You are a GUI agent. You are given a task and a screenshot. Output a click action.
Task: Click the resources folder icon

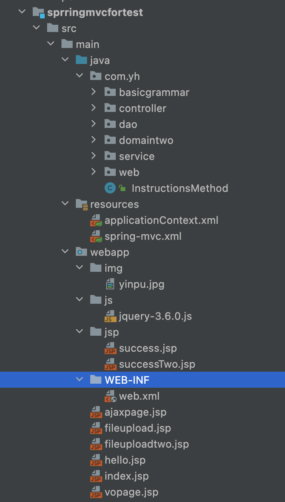click(81, 204)
